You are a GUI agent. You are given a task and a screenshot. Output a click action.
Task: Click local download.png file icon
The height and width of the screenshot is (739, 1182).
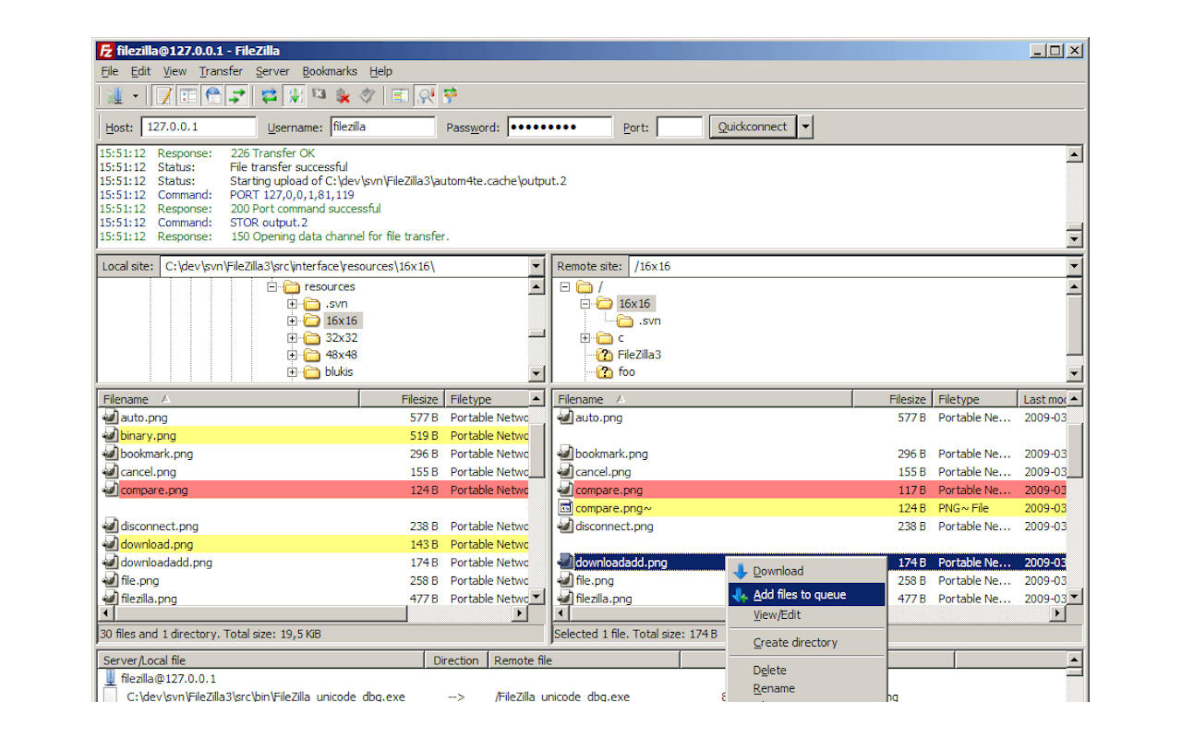111,544
